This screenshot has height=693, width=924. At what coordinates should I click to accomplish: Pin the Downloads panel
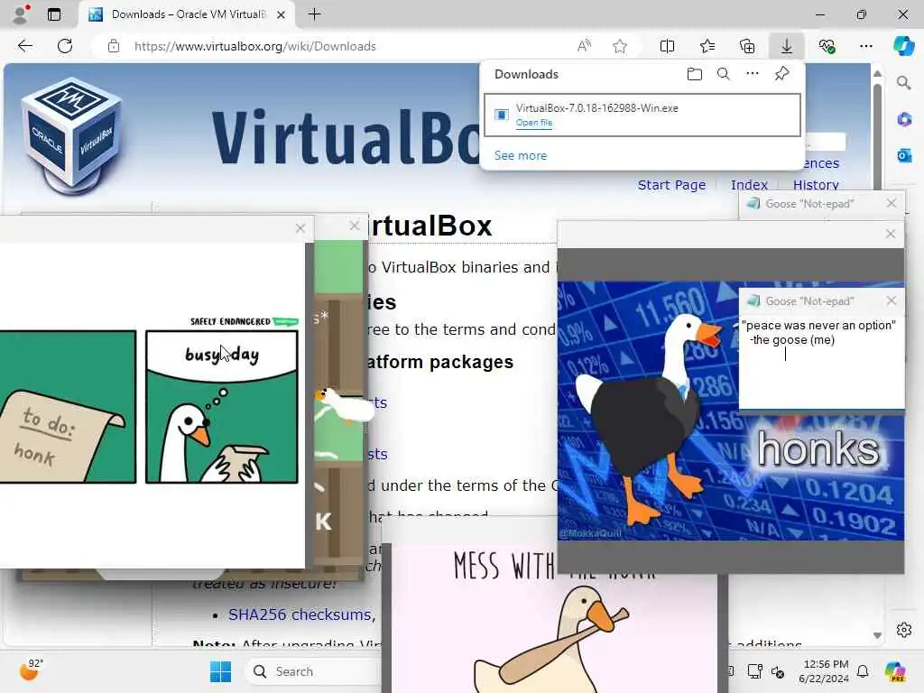(x=782, y=74)
